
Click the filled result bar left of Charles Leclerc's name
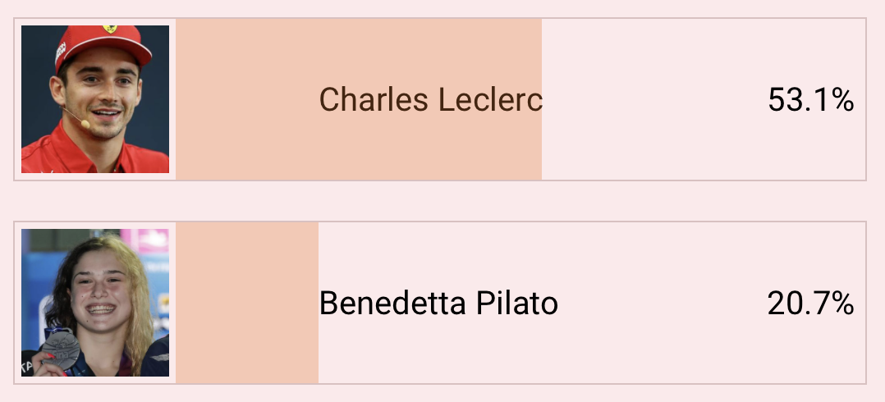coord(247,100)
